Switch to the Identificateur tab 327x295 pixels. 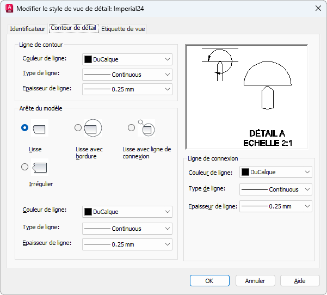(x=28, y=29)
